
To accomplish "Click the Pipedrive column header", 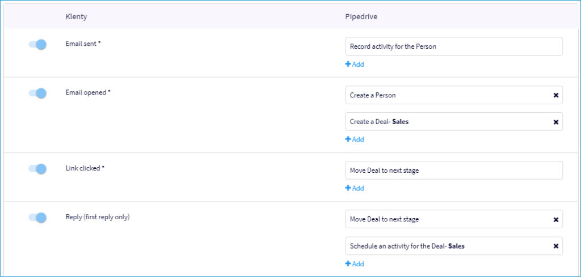I will coord(361,16).
